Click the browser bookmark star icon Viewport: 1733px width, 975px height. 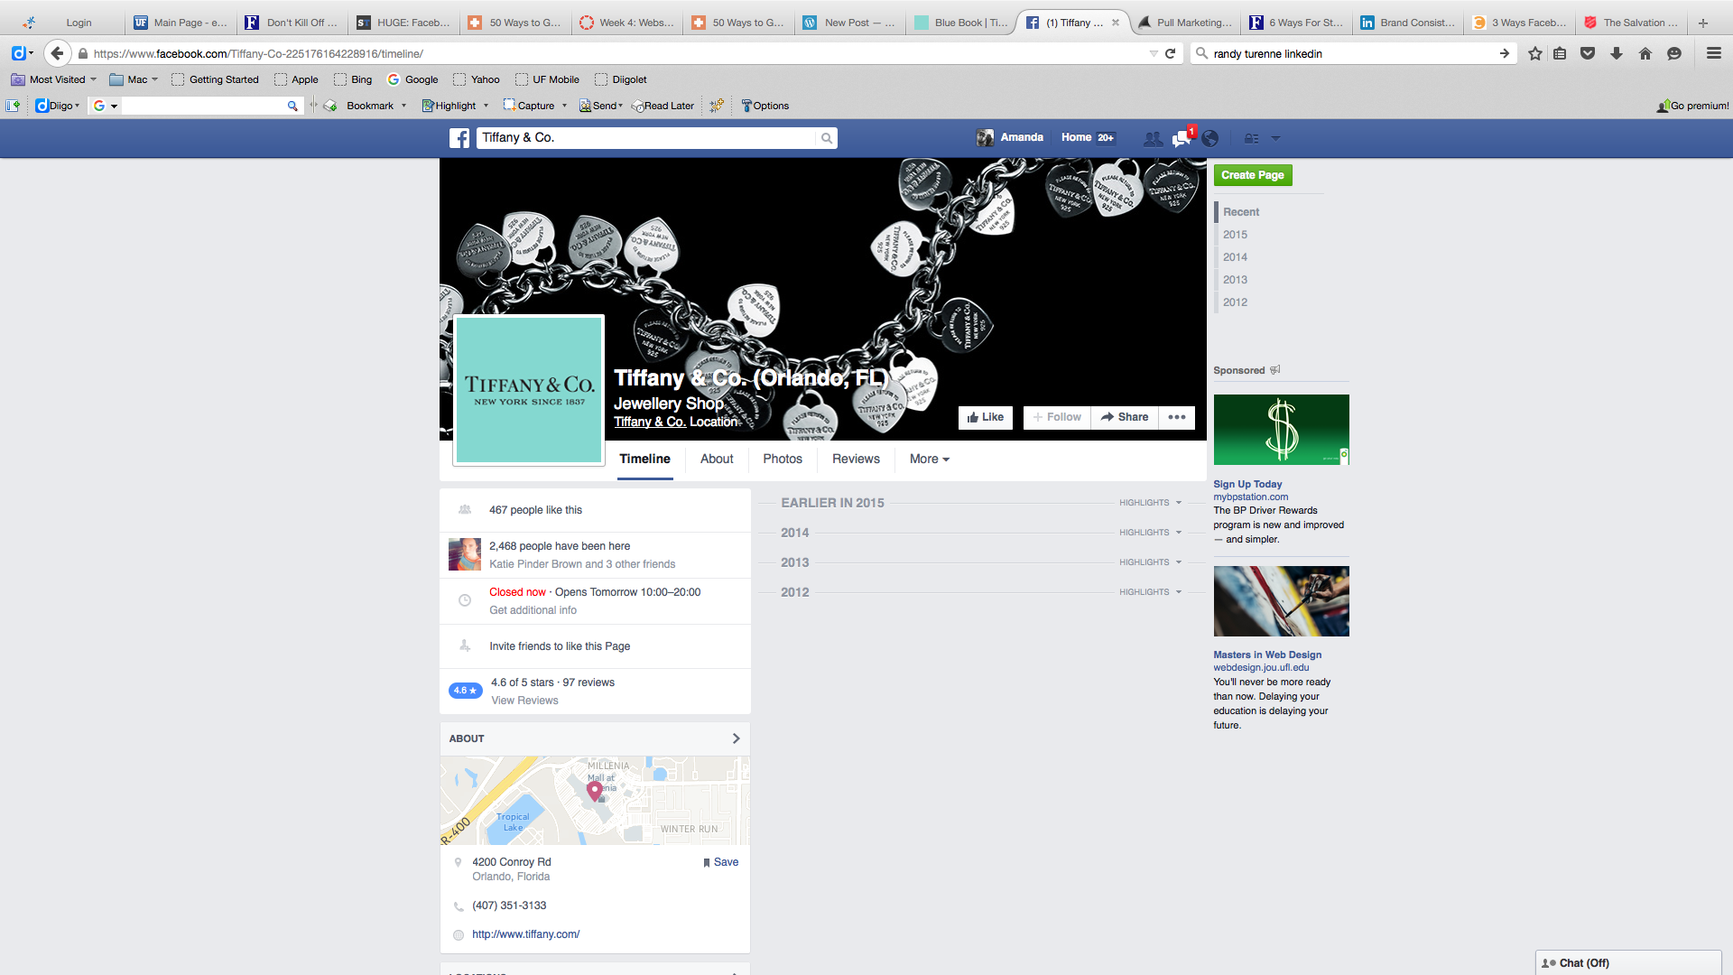(1534, 53)
